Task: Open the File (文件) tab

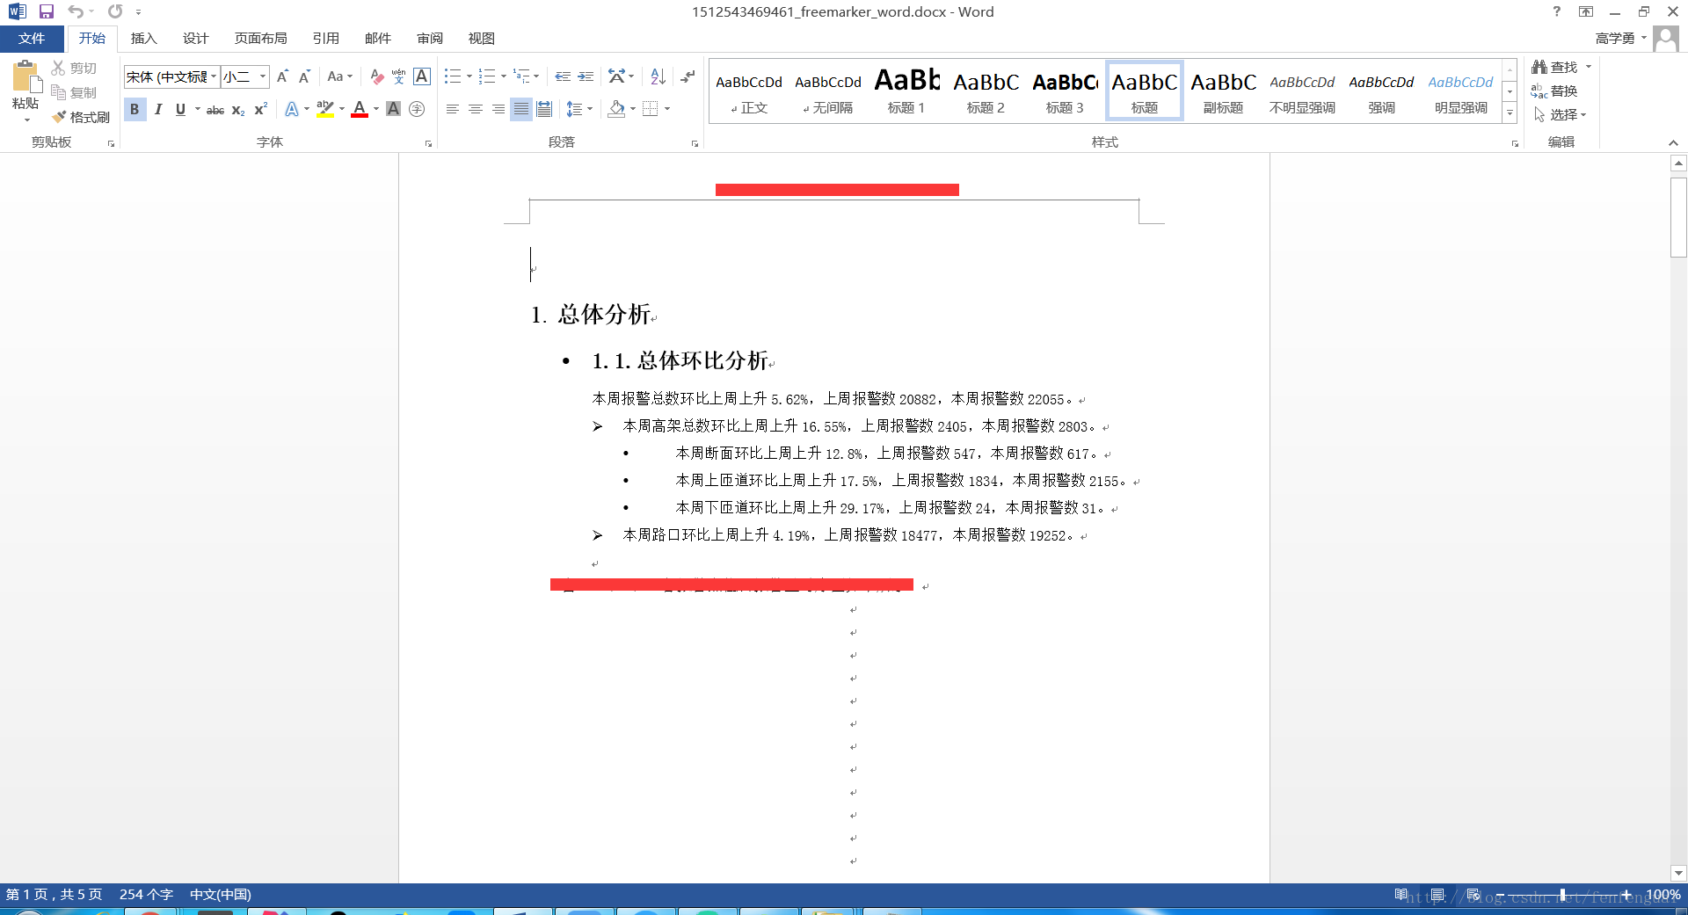Action: [32, 39]
